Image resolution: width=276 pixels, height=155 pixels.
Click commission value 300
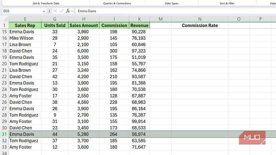click(x=114, y=51)
